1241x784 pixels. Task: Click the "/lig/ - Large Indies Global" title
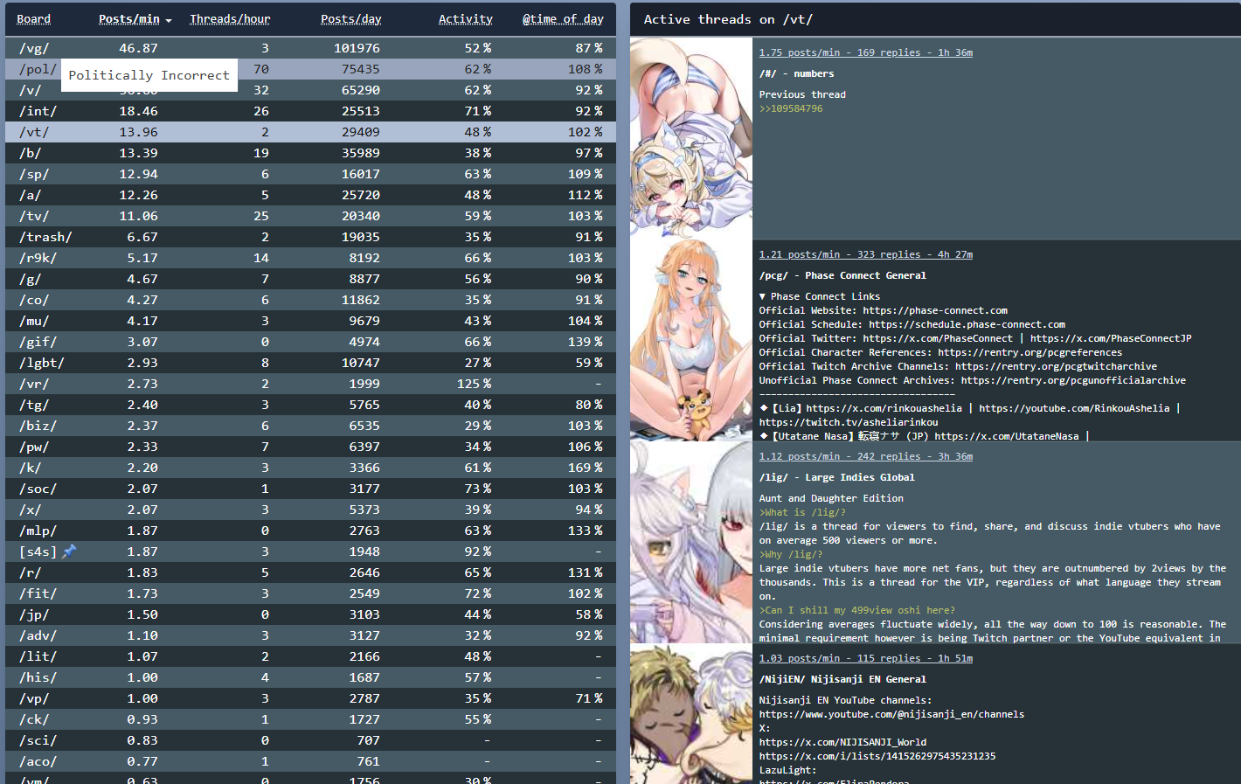click(x=836, y=477)
